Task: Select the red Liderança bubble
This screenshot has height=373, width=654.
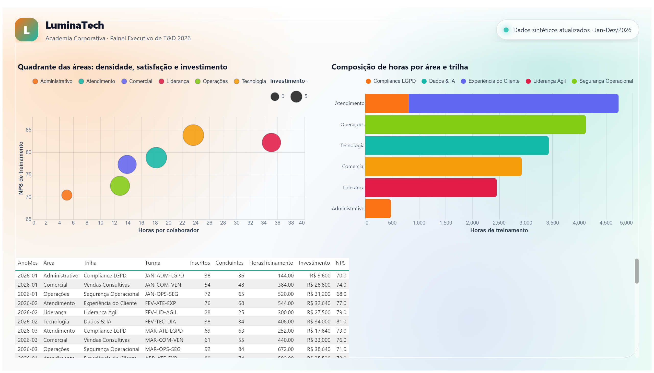Action: pyautogui.click(x=271, y=143)
